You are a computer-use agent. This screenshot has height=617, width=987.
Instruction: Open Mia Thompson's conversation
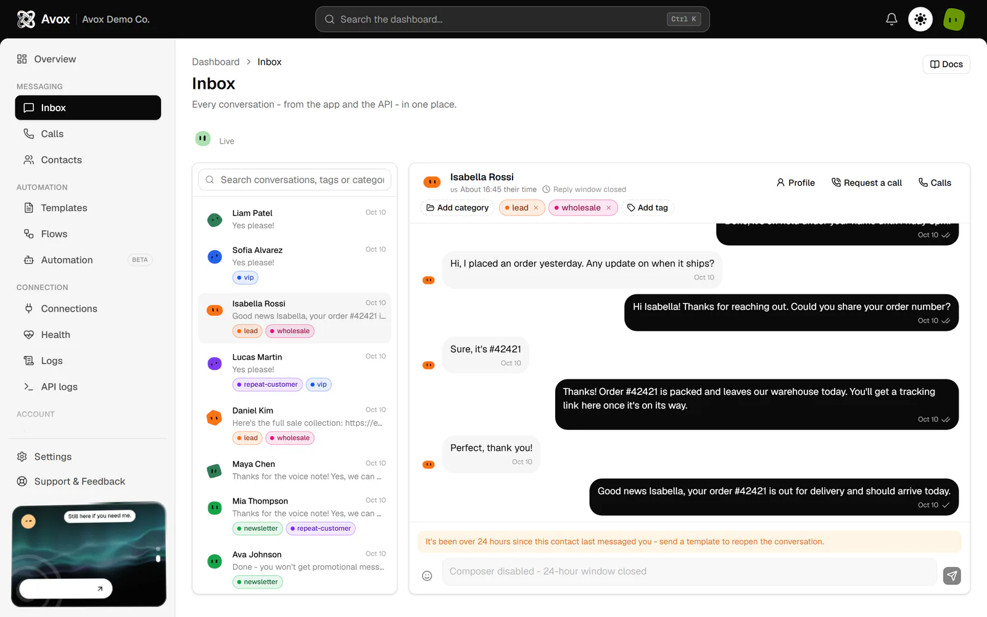pyautogui.click(x=295, y=515)
